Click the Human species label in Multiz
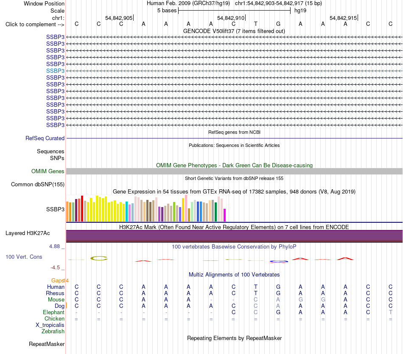 click(56, 287)
